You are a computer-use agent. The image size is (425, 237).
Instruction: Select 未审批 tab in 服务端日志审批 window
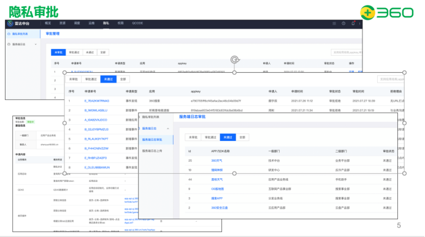tap(193, 137)
